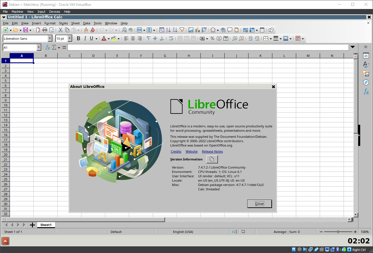Viewport: 373px width, 253px height.
Task: Open the font color dropdown arrow
Action: pos(108,38)
